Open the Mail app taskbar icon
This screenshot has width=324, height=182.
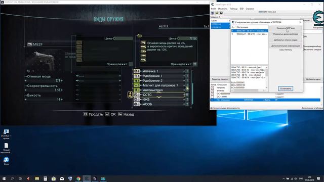point(62,178)
